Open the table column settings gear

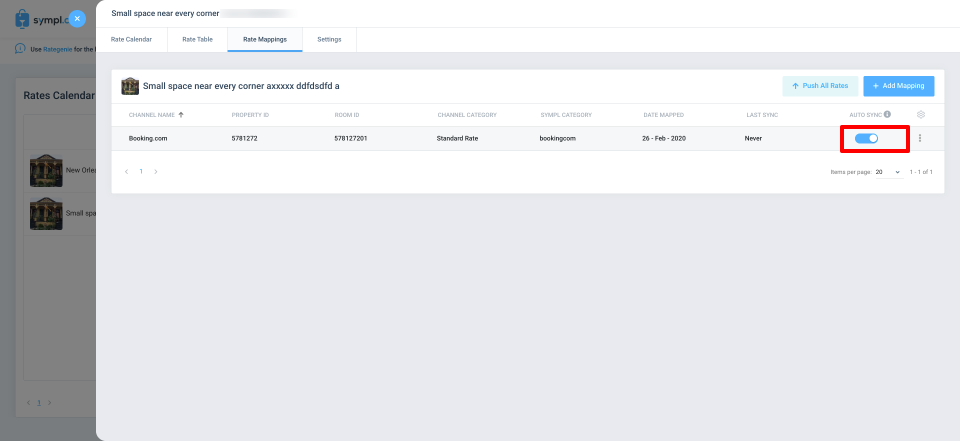click(x=921, y=115)
